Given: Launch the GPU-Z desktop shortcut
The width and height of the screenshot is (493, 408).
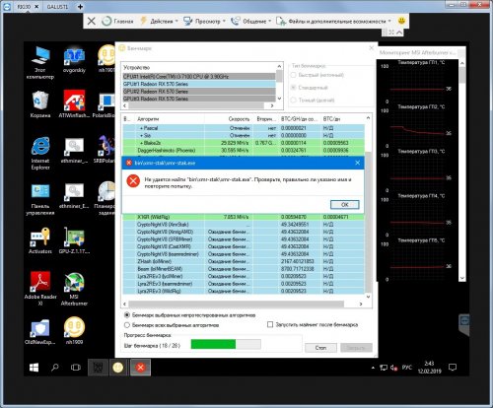Looking at the screenshot, I should click(x=74, y=240).
